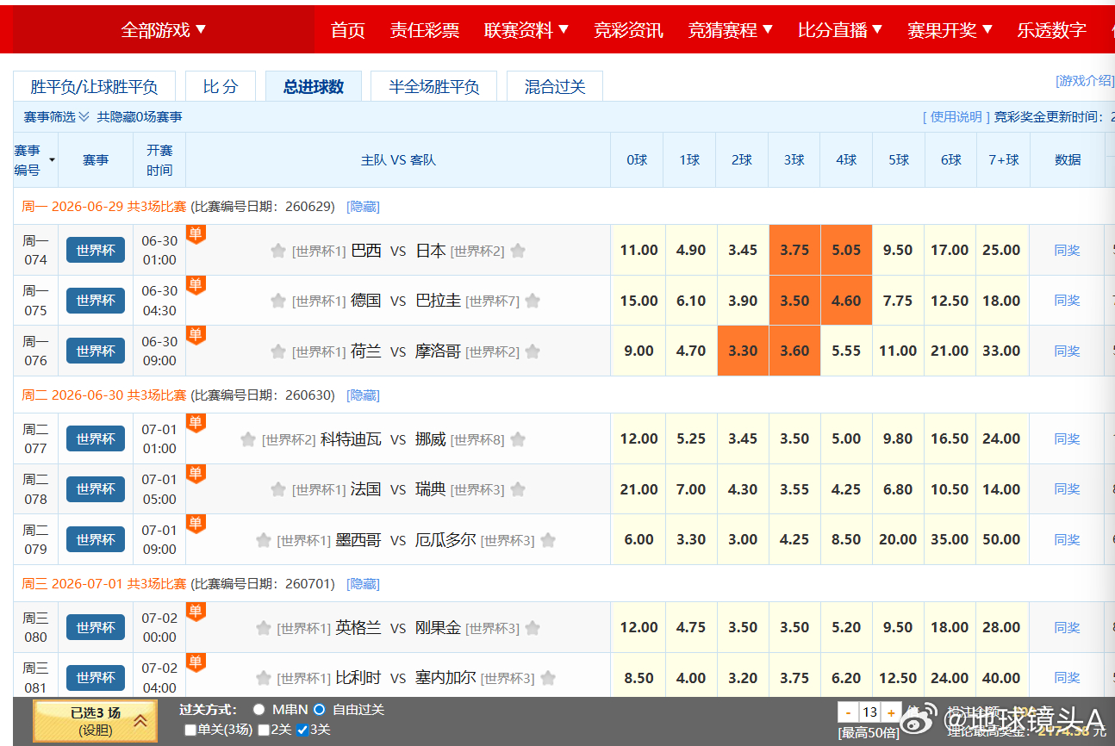Screen dimensions: 1115x746
Task: Click the star icon before 德国
Action: (x=277, y=301)
